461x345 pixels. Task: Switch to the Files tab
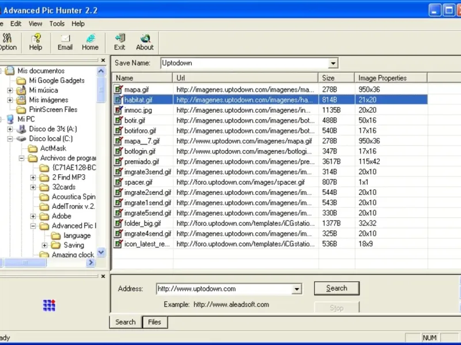[154, 322]
